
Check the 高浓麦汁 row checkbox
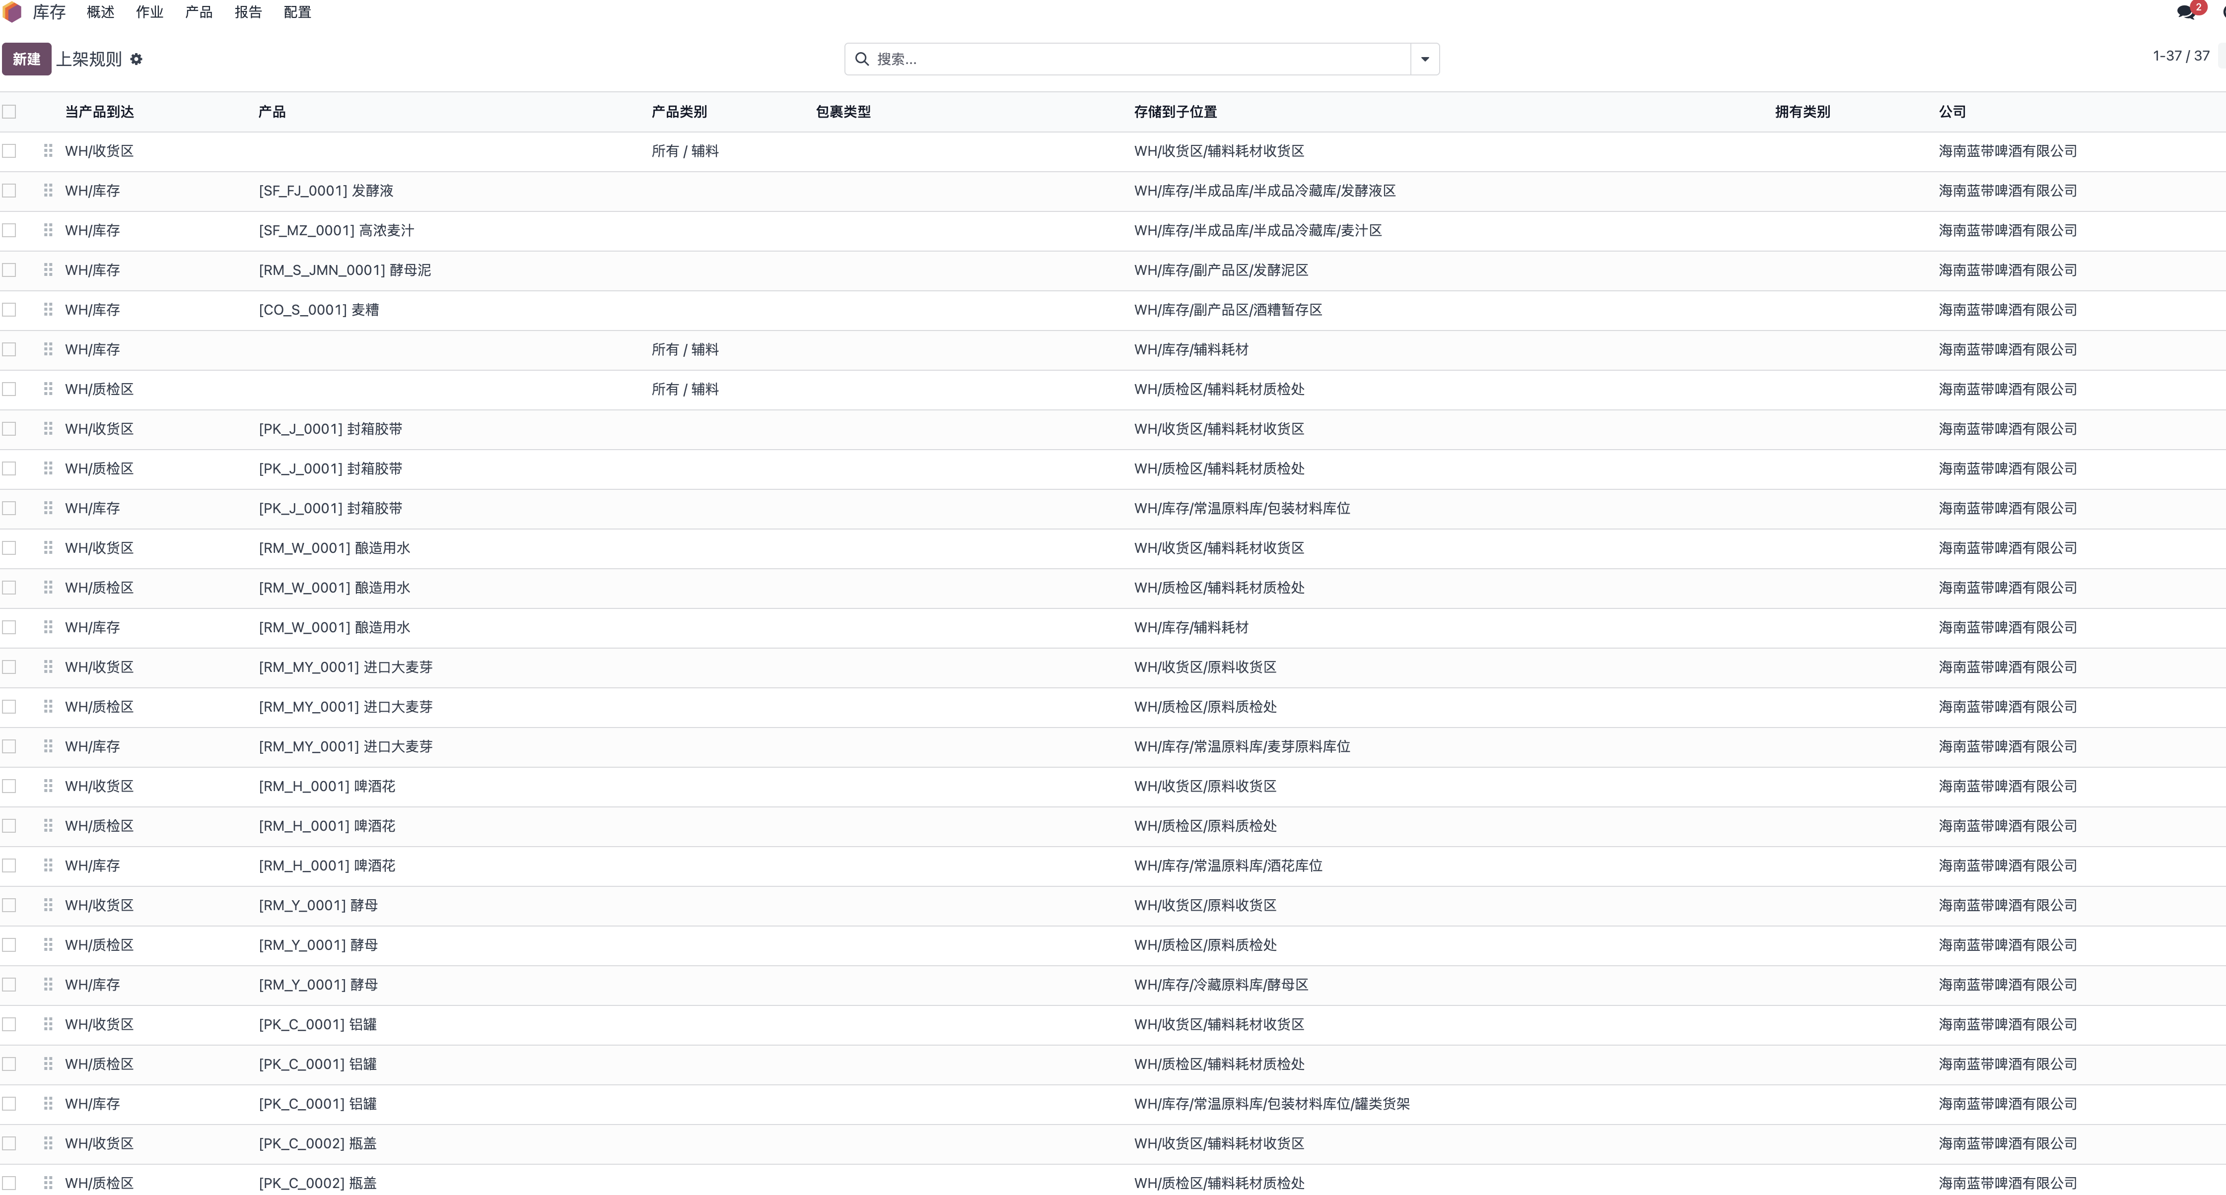click(x=9, y=230)
